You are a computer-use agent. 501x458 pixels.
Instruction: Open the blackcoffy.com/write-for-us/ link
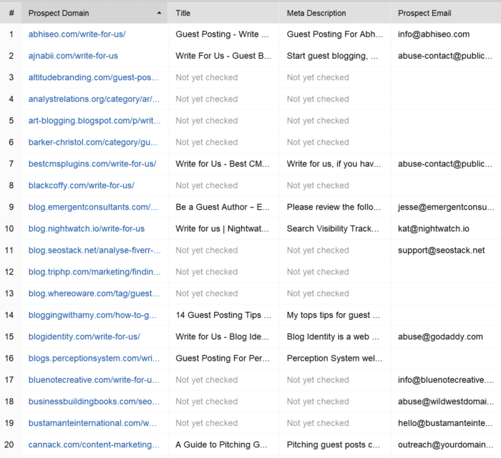pyautogui.click(x=82, y=185)
